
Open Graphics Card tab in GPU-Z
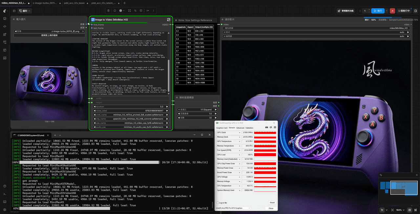(x=222, y=128)
